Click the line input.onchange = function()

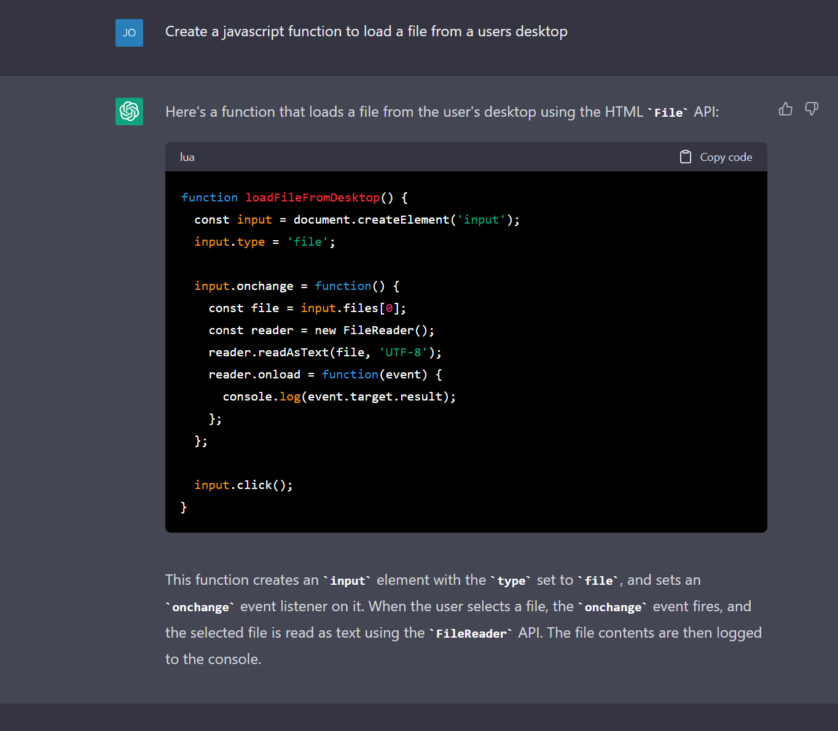pos(297,286)
